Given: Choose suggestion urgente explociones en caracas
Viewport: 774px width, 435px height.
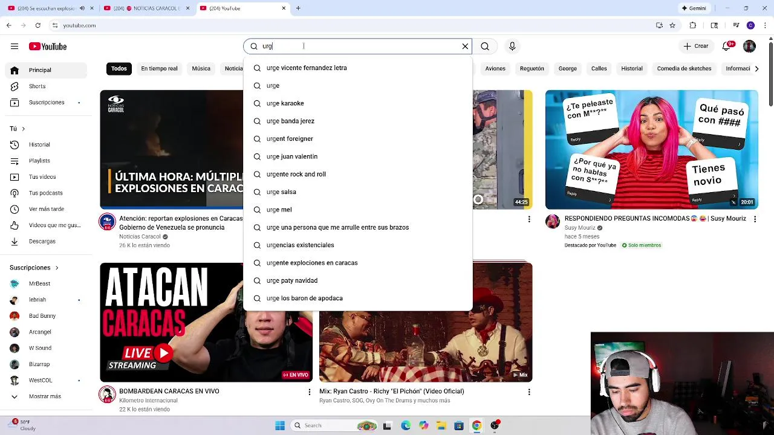Looking at the screenshot, I should [357, 263].
